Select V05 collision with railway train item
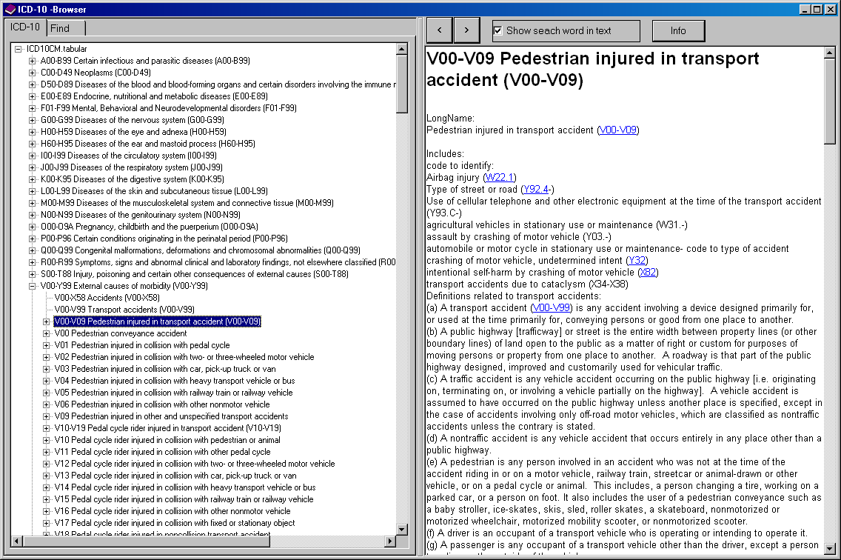 click(174, 393)
